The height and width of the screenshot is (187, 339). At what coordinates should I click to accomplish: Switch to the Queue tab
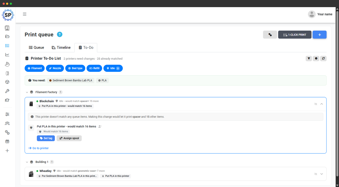pos(37,48)
